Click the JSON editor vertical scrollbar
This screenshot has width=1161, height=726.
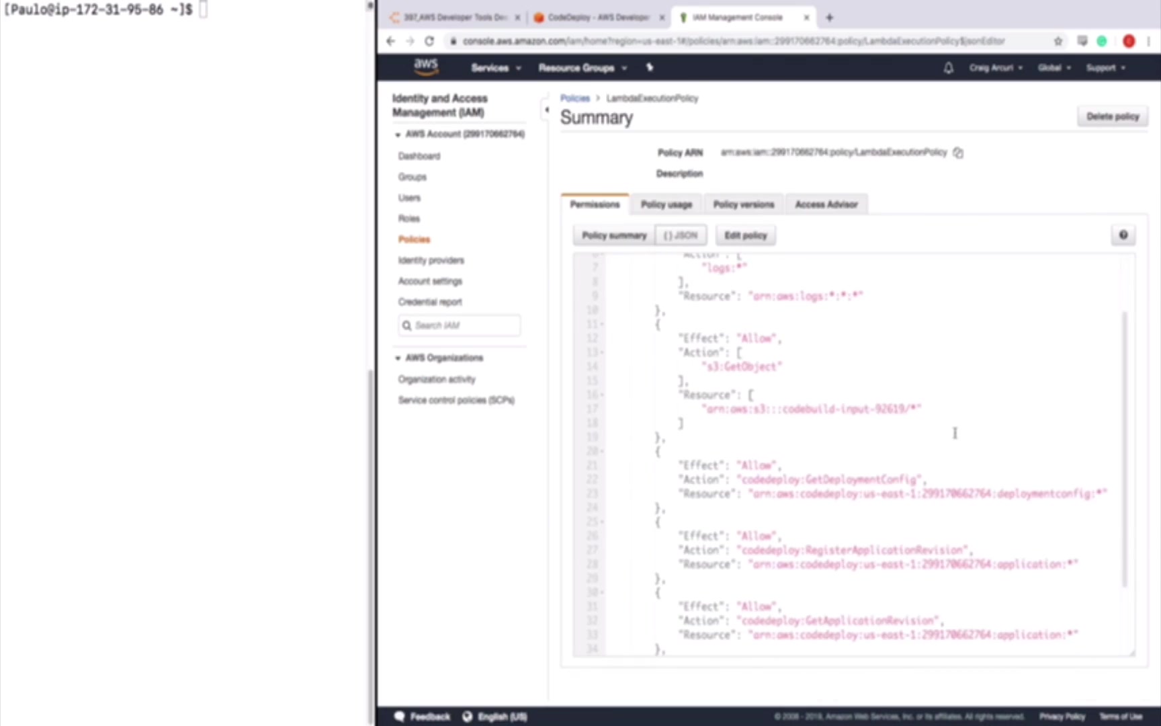tap(1124, 448)
